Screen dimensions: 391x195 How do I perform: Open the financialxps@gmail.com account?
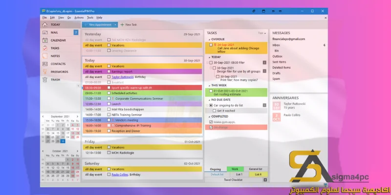point(288,39)
